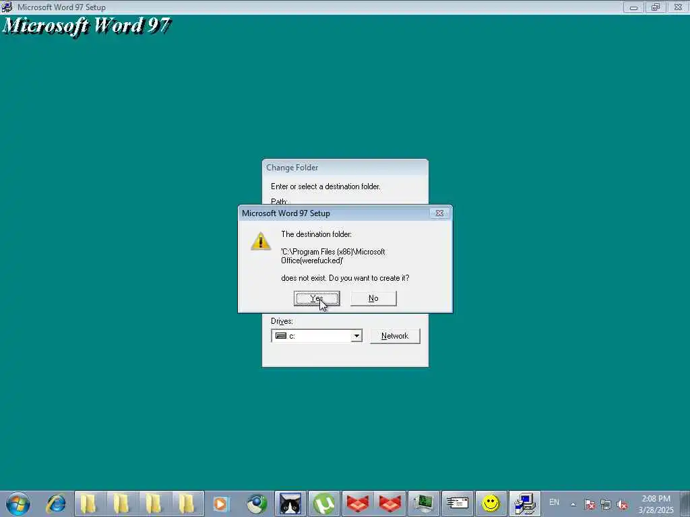Open the clock showing 2:08 PM
The height and width of the screenshot is (517, 690).
(x=656, y=504)
